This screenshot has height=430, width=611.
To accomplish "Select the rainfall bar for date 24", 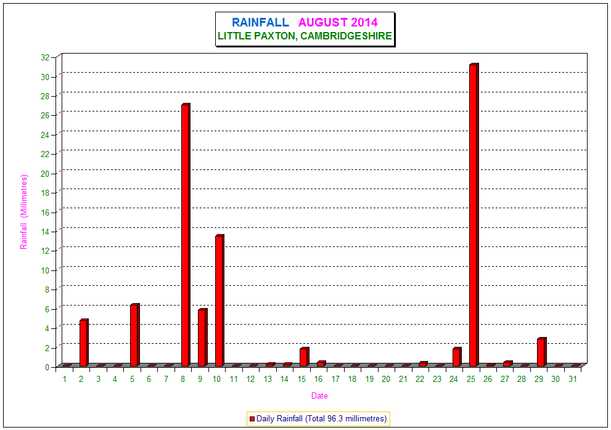I will tap(457, 357).
